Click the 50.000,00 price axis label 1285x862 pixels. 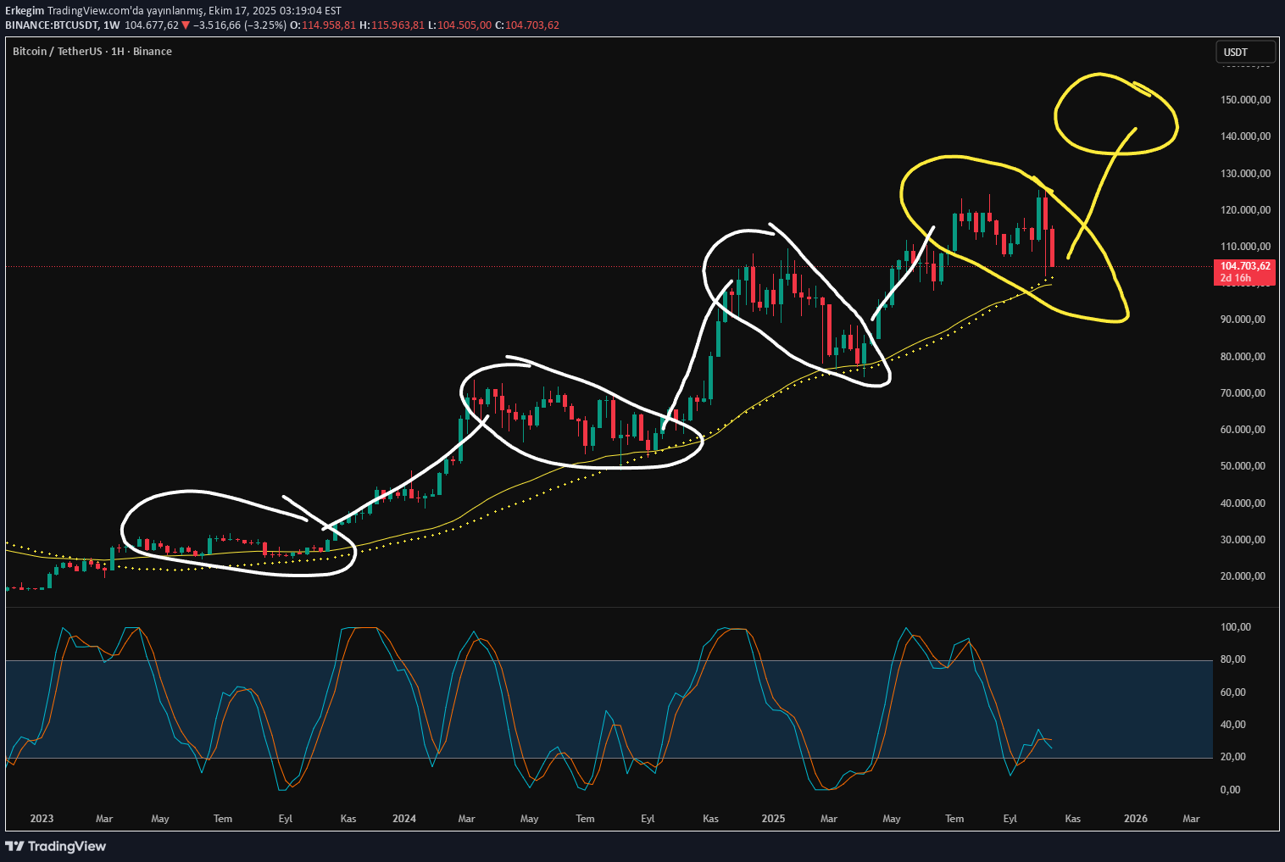click(x=1243, y=466)
